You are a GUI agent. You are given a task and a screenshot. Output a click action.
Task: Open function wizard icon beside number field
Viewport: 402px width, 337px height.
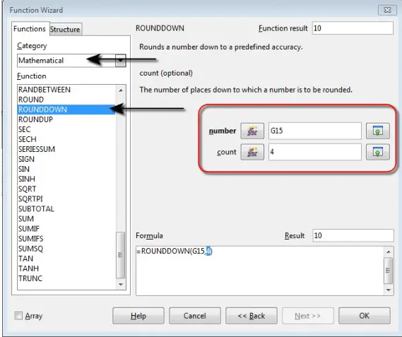(x=252, y=131)
